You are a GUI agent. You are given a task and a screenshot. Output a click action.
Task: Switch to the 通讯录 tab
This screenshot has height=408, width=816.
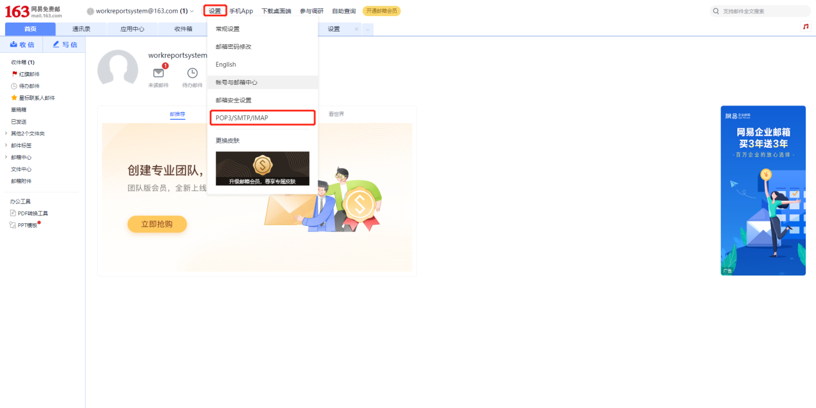click(81, 29)
